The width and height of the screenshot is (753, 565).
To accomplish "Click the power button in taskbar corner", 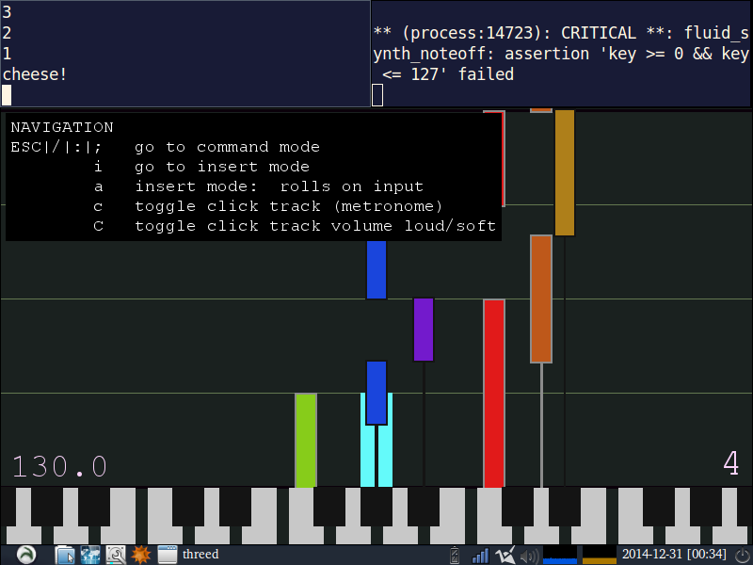I will pos(742,555).
